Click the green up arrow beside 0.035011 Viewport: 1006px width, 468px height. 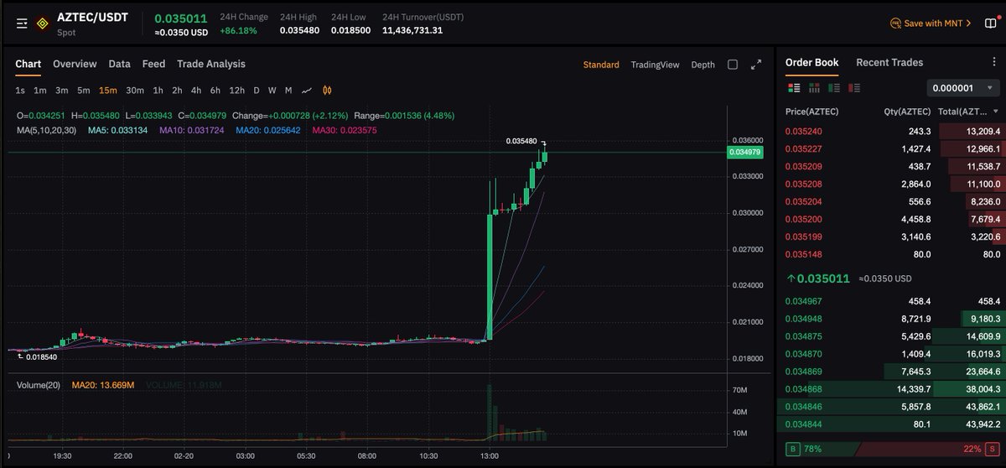[791, 278]
